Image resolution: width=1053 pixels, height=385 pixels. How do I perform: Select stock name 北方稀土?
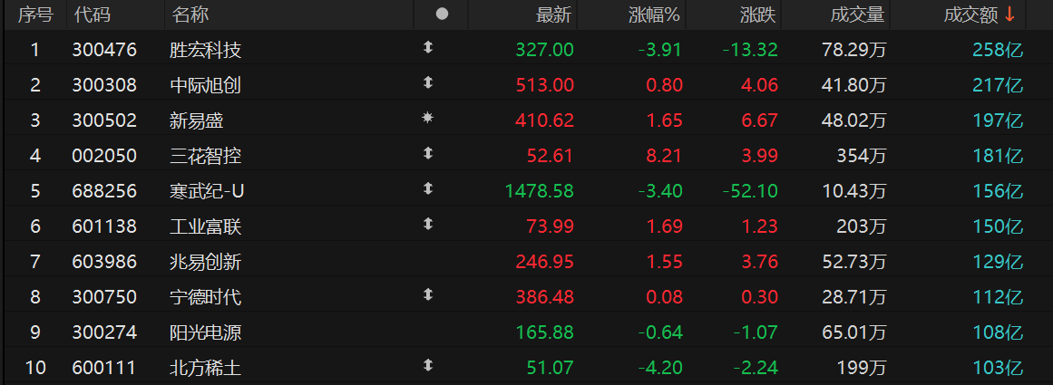tap(206, 368)
